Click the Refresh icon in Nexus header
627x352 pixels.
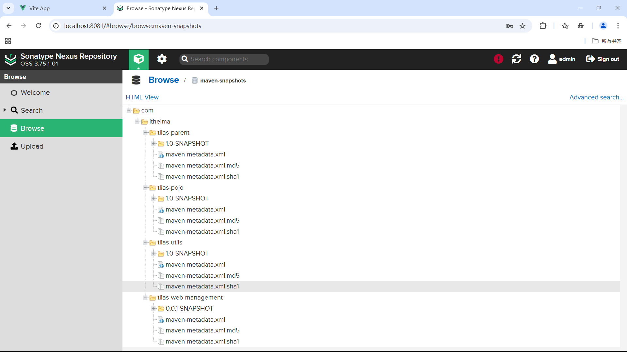point(516,59)
